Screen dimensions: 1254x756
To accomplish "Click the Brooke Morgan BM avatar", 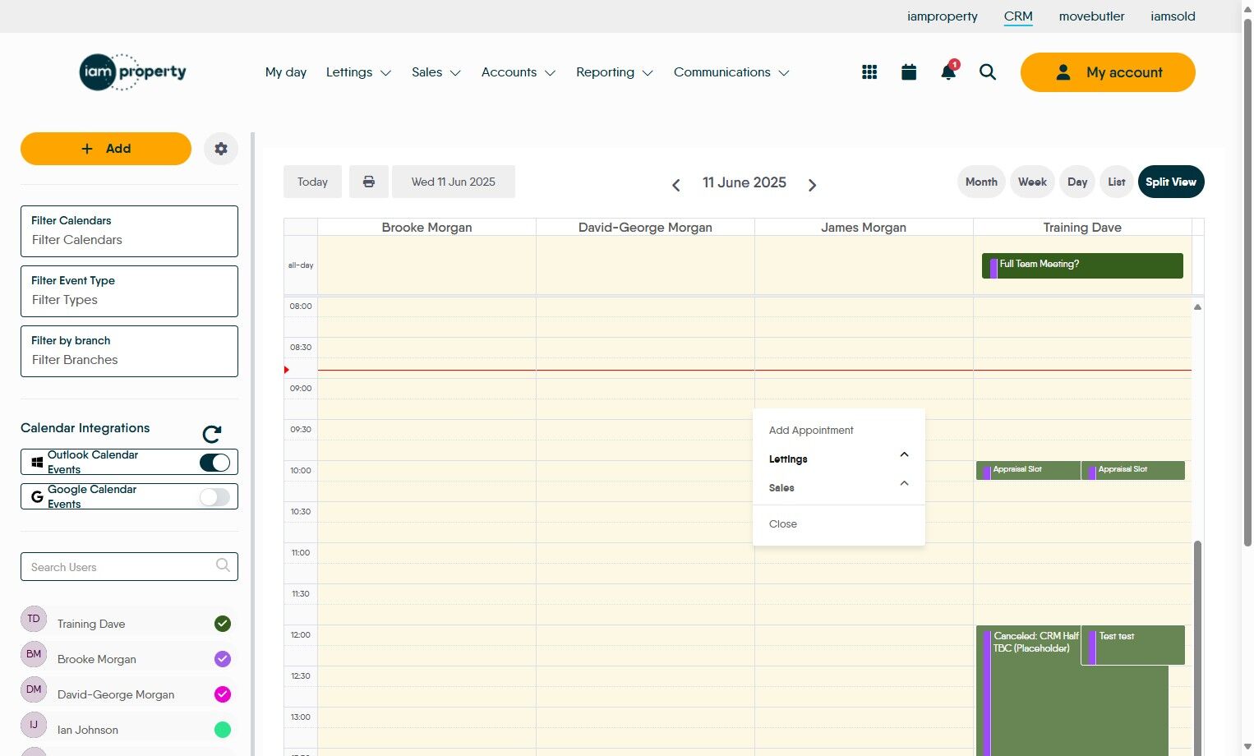I will [34, 654].
